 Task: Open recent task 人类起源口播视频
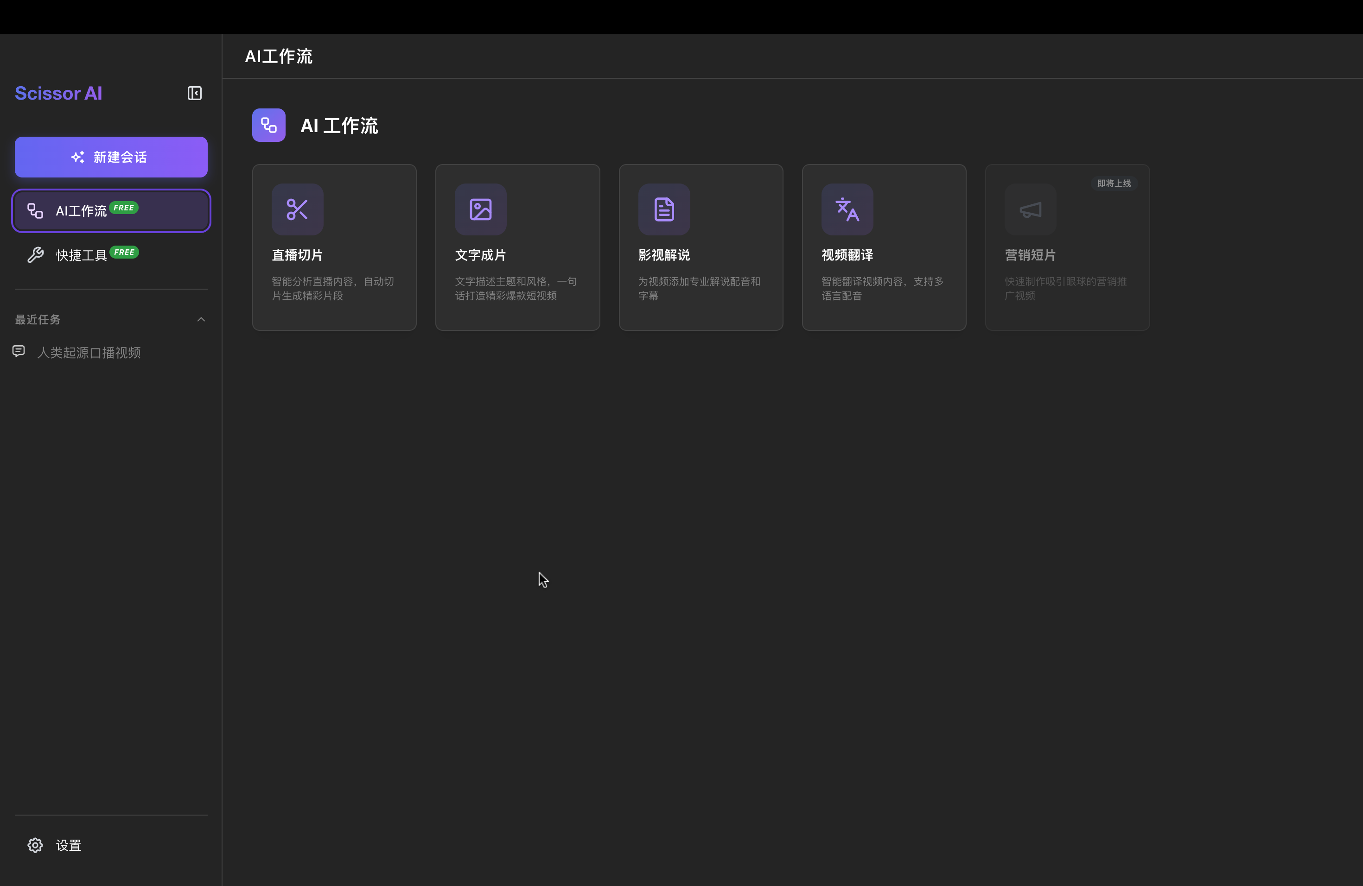coord(89,353)
